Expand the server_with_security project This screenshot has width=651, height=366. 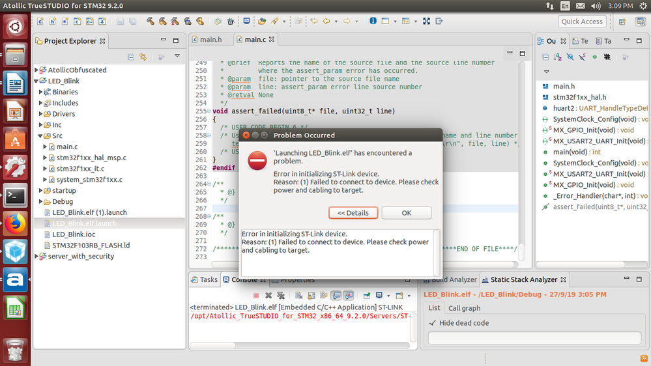[36, 257]
